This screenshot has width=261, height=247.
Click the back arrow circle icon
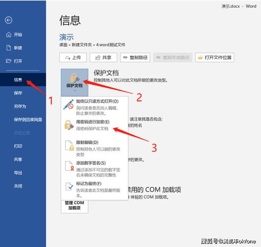[x=8, y=20]
